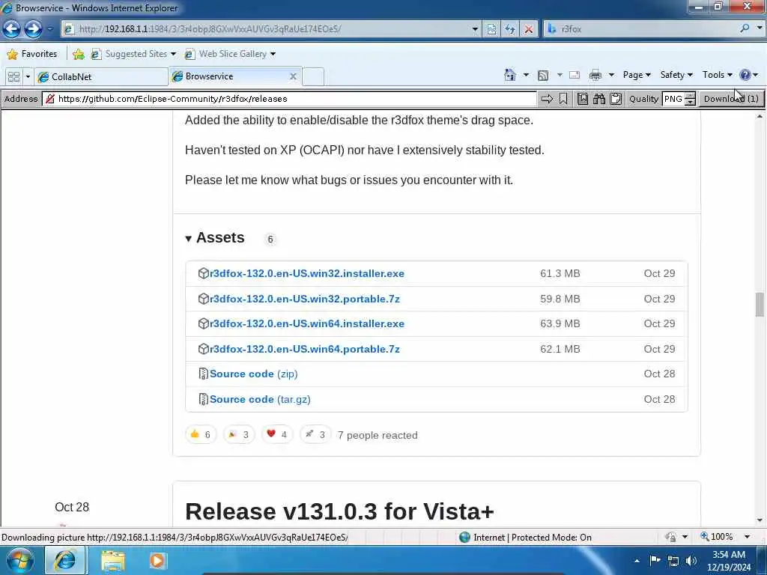Click the Windows Start orb
The height and width of the screenshot is (575, 767).
click(x=20, y=561)
